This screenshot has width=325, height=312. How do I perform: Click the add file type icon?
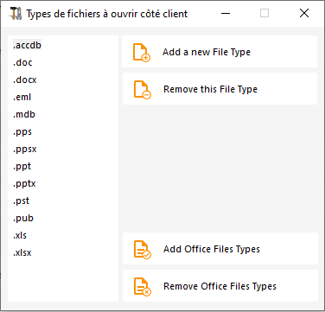tap(142, 53)
